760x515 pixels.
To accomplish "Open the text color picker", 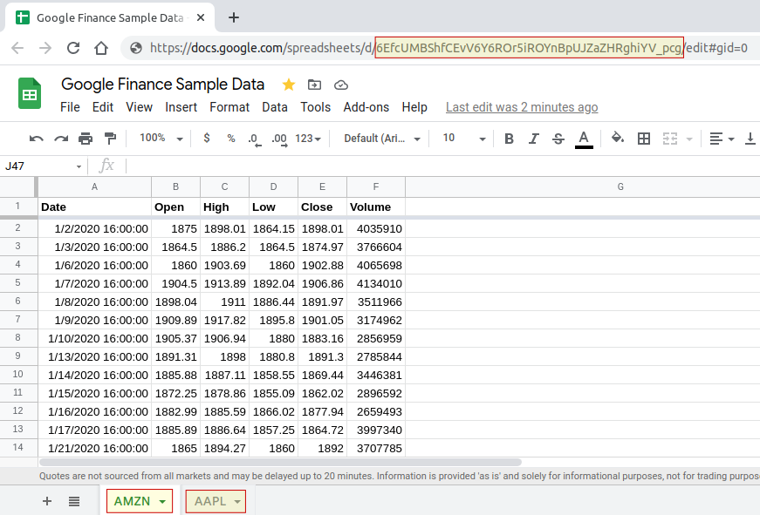I will point(584,139).
